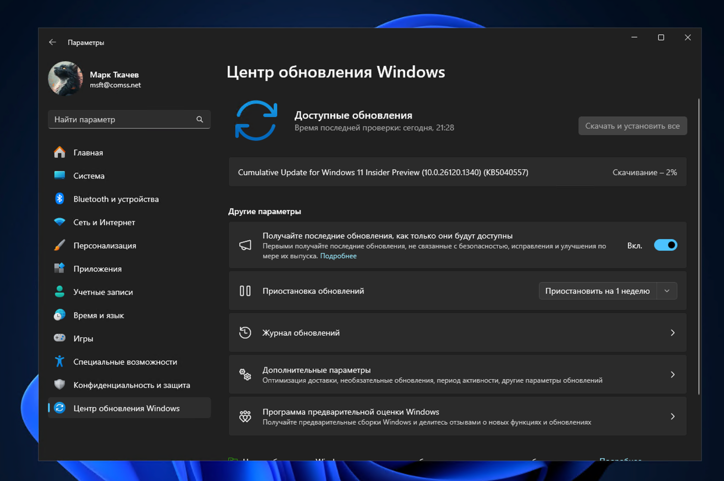Click the Время и язык clock icon
Screen dimensions: 724x481
pos(59,315)
